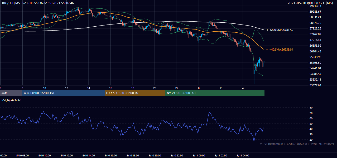Click the early morning session bar

pos(11,93)
